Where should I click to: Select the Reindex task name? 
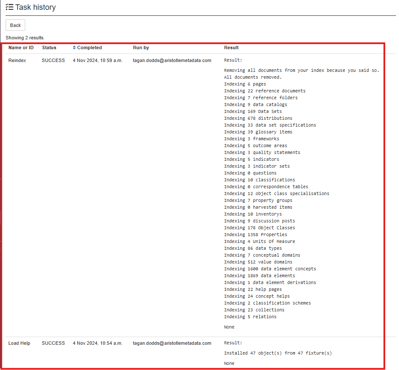coord(17,60)
